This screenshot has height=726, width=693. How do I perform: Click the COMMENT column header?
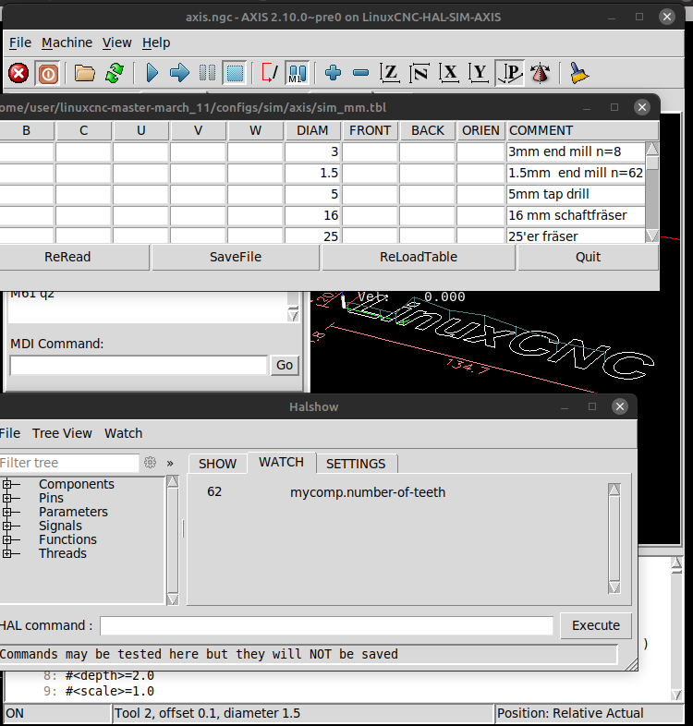582,130
